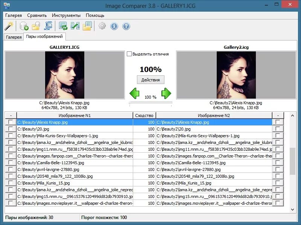Screen dimensions: 301x225
Task: Tick left checkbox for Beauty\Alexis Knapp.jpg row
Action: 11,122
